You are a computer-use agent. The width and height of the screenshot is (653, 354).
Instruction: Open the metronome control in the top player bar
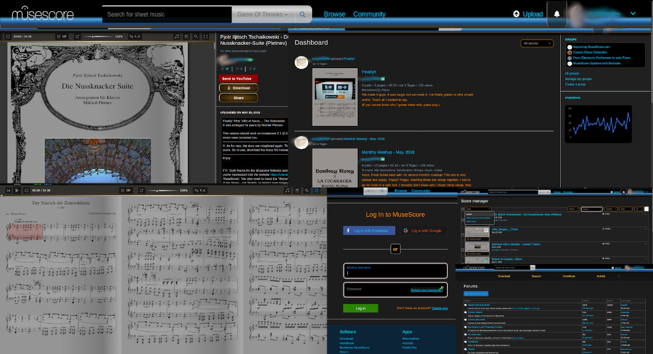(78, 36)
